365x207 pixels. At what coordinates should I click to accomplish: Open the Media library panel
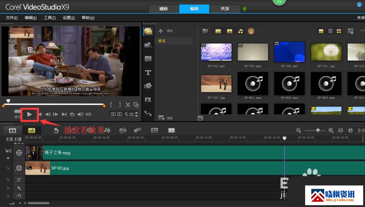coord(148,31)
